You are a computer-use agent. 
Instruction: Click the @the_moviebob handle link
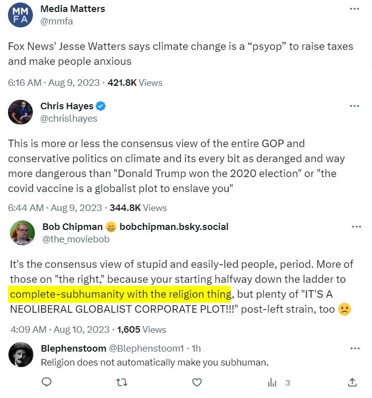[x=76, y=239]
